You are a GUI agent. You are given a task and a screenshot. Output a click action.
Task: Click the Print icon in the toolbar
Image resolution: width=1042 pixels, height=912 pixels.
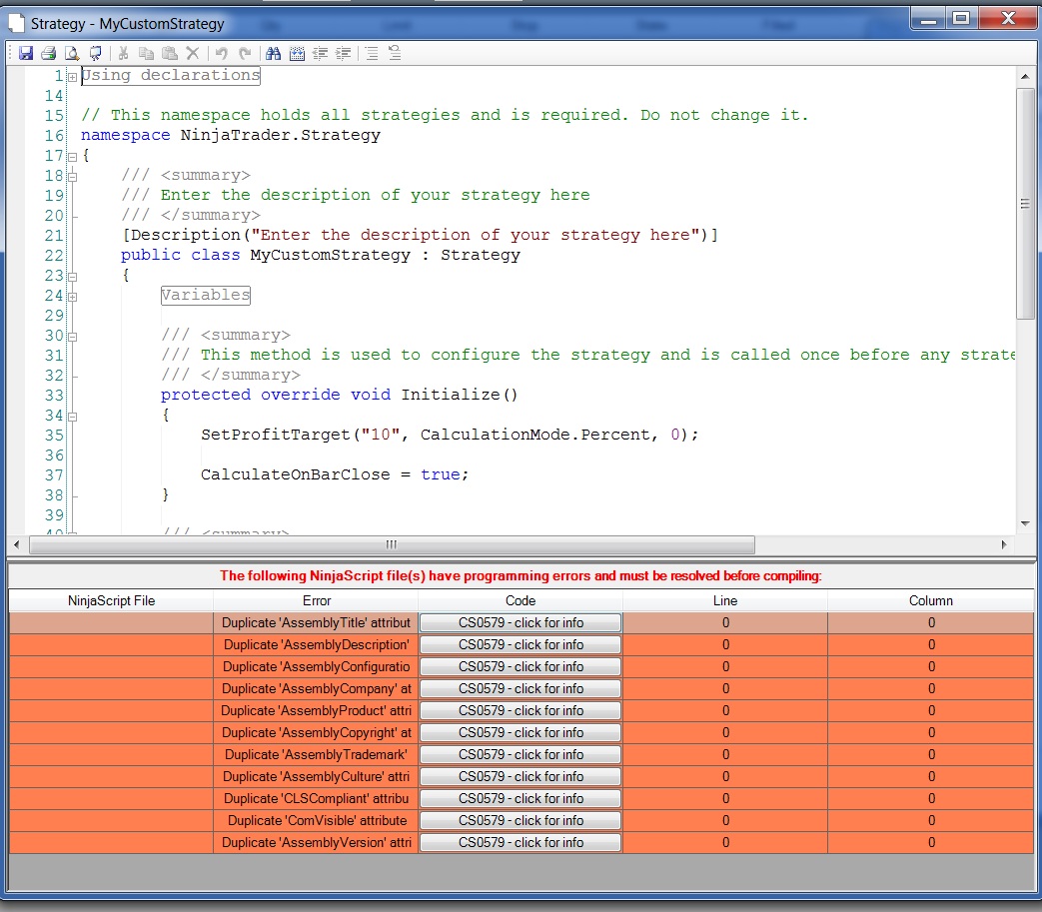point(48,54)
